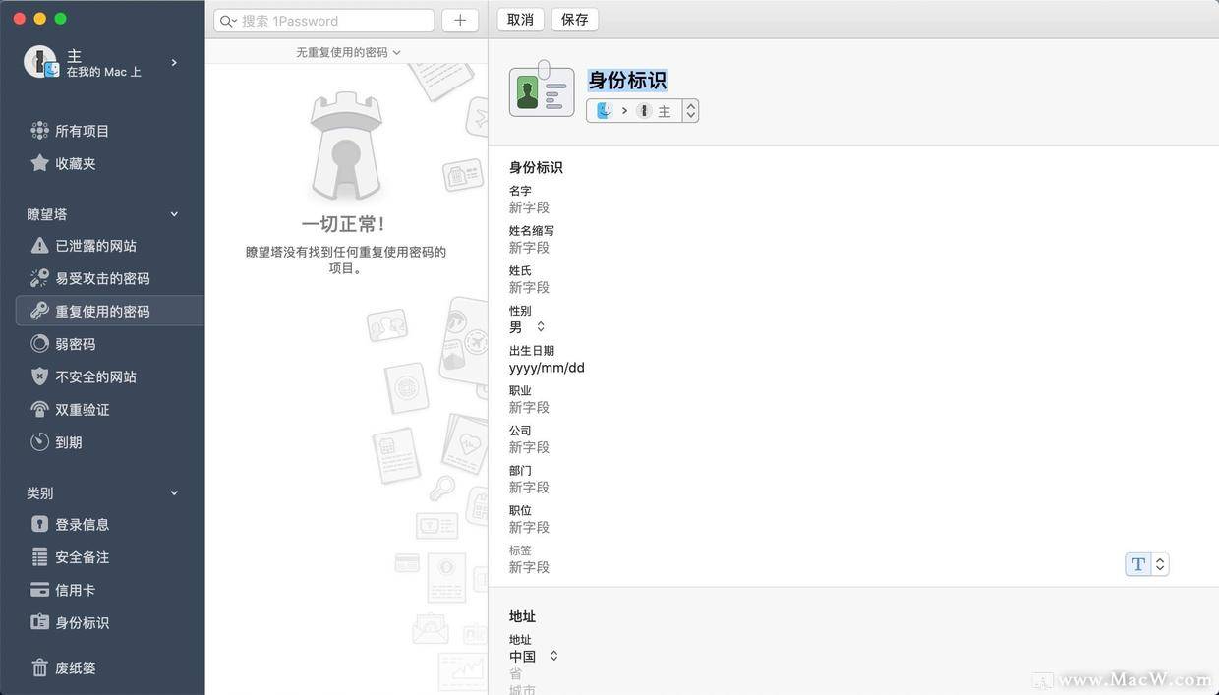Click the plus button to add item

459,21
